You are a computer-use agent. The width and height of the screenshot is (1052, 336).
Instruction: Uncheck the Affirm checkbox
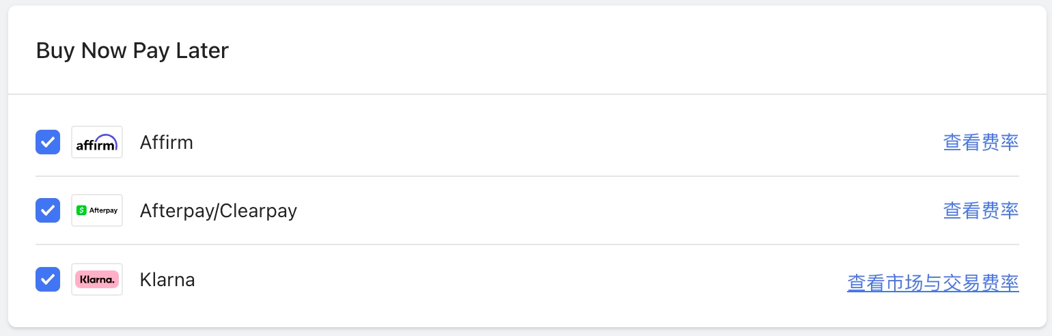click(48, 142)
